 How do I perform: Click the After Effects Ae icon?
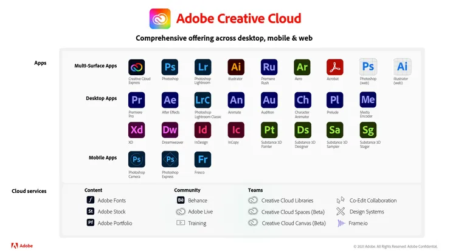[170, 100]
